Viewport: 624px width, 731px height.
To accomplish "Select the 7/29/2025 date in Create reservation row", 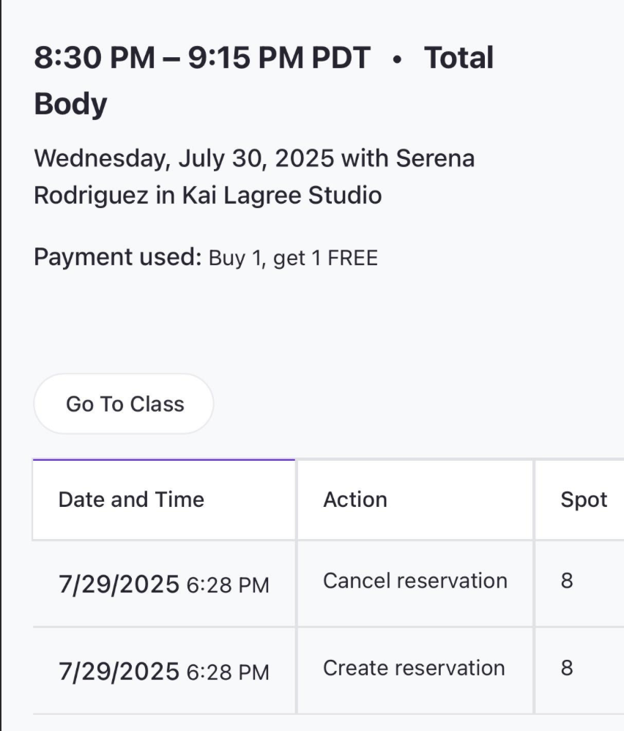I will click(x=119, y=672).
